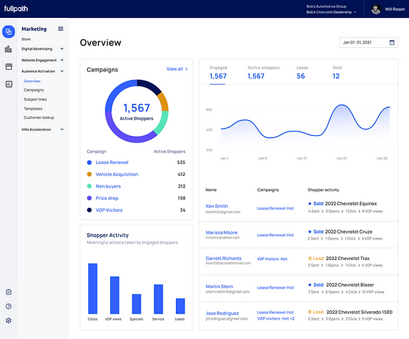Screen dimensions: 409x339
Task: Collapse sidebar with hamburger menu icon
Action: [x=60, y=29]
